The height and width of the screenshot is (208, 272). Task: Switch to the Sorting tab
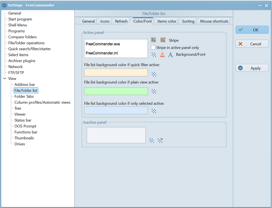pos(188,21)
